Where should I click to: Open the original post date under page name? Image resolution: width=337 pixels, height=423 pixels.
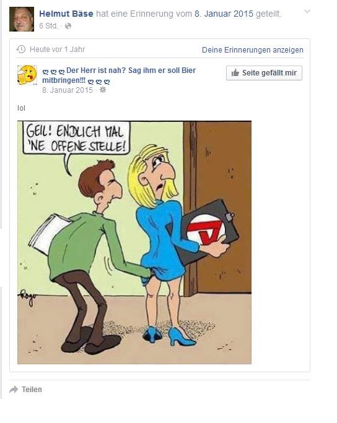point(68,90)
